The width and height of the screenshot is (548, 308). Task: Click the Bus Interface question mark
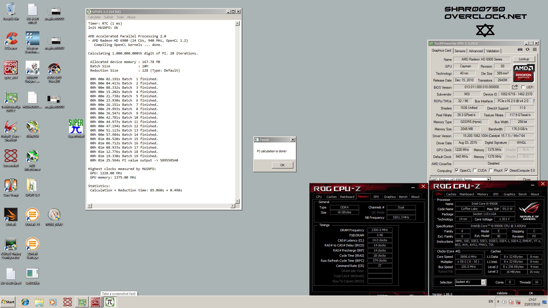[x=534, y=101]
